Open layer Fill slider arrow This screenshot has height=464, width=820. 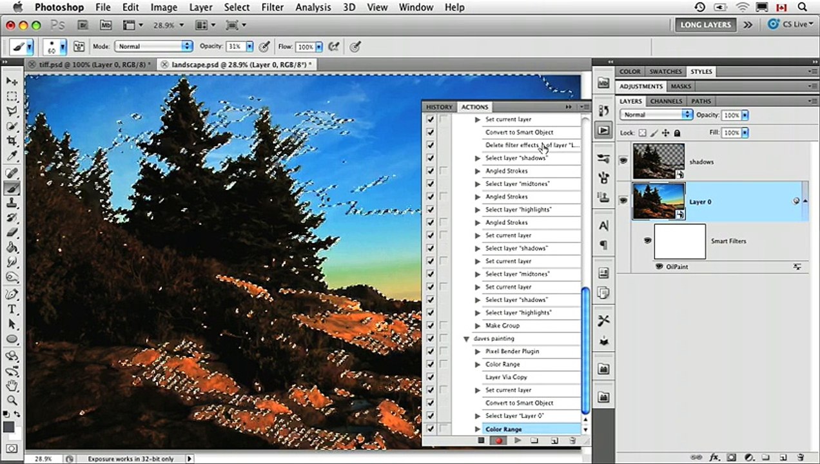tap(745, 133)
